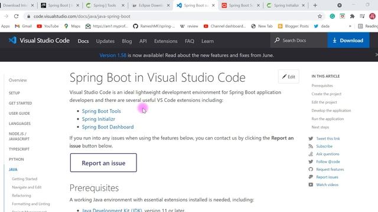Open the Visual Studio Code logo home link
This screenshot has height=212, width=378.
(x=39, y=41)
